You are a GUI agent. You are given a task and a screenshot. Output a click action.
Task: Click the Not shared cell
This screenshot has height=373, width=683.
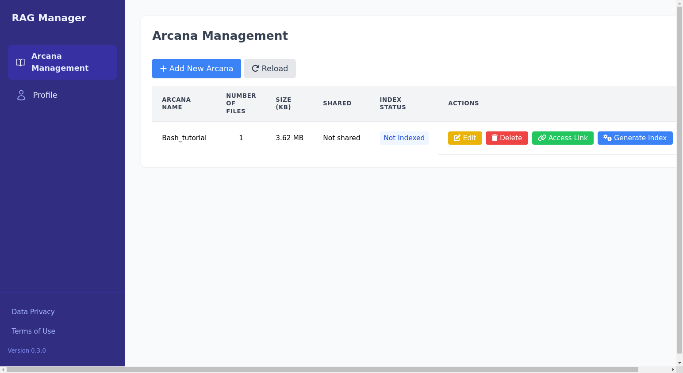(341, 138)
